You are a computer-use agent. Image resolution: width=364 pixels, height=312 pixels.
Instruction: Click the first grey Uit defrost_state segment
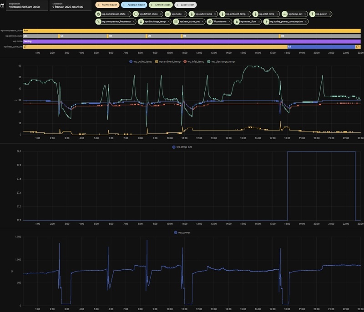40,36
